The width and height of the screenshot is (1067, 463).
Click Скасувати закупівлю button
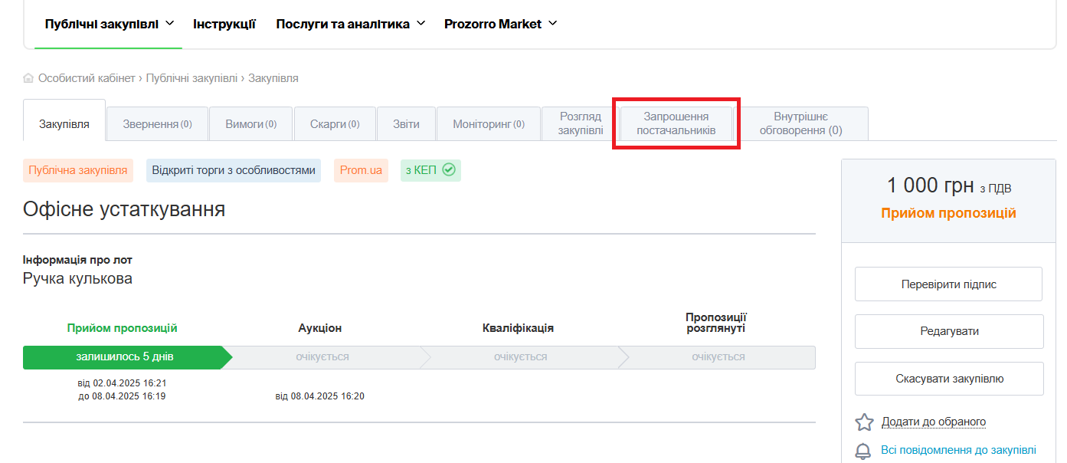(x=948, y=379)
